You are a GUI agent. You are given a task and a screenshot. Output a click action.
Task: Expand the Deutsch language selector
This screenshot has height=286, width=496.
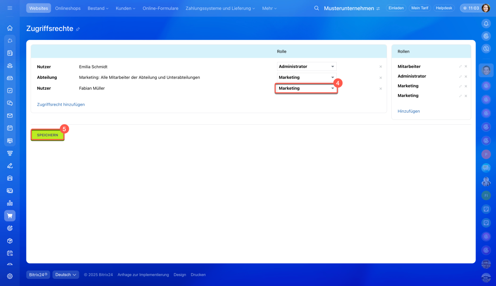(65, 275)
